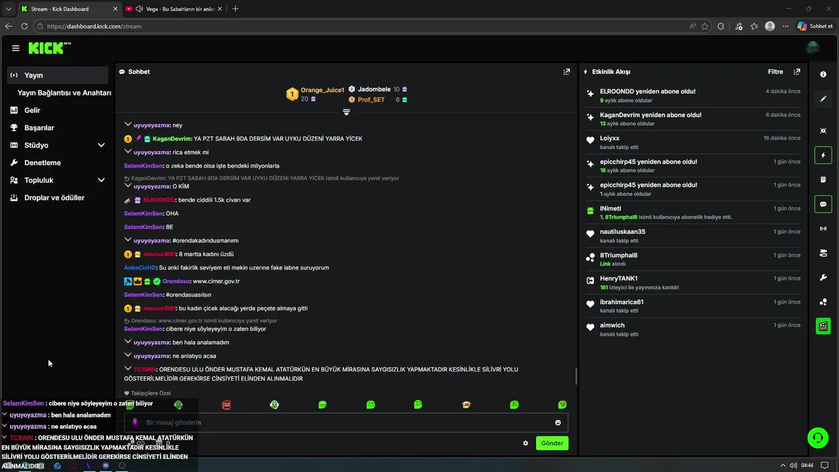Focus the Bir mesaj gönderin input field
Viewport: 839px width, 472px height.
coord(346,423)
